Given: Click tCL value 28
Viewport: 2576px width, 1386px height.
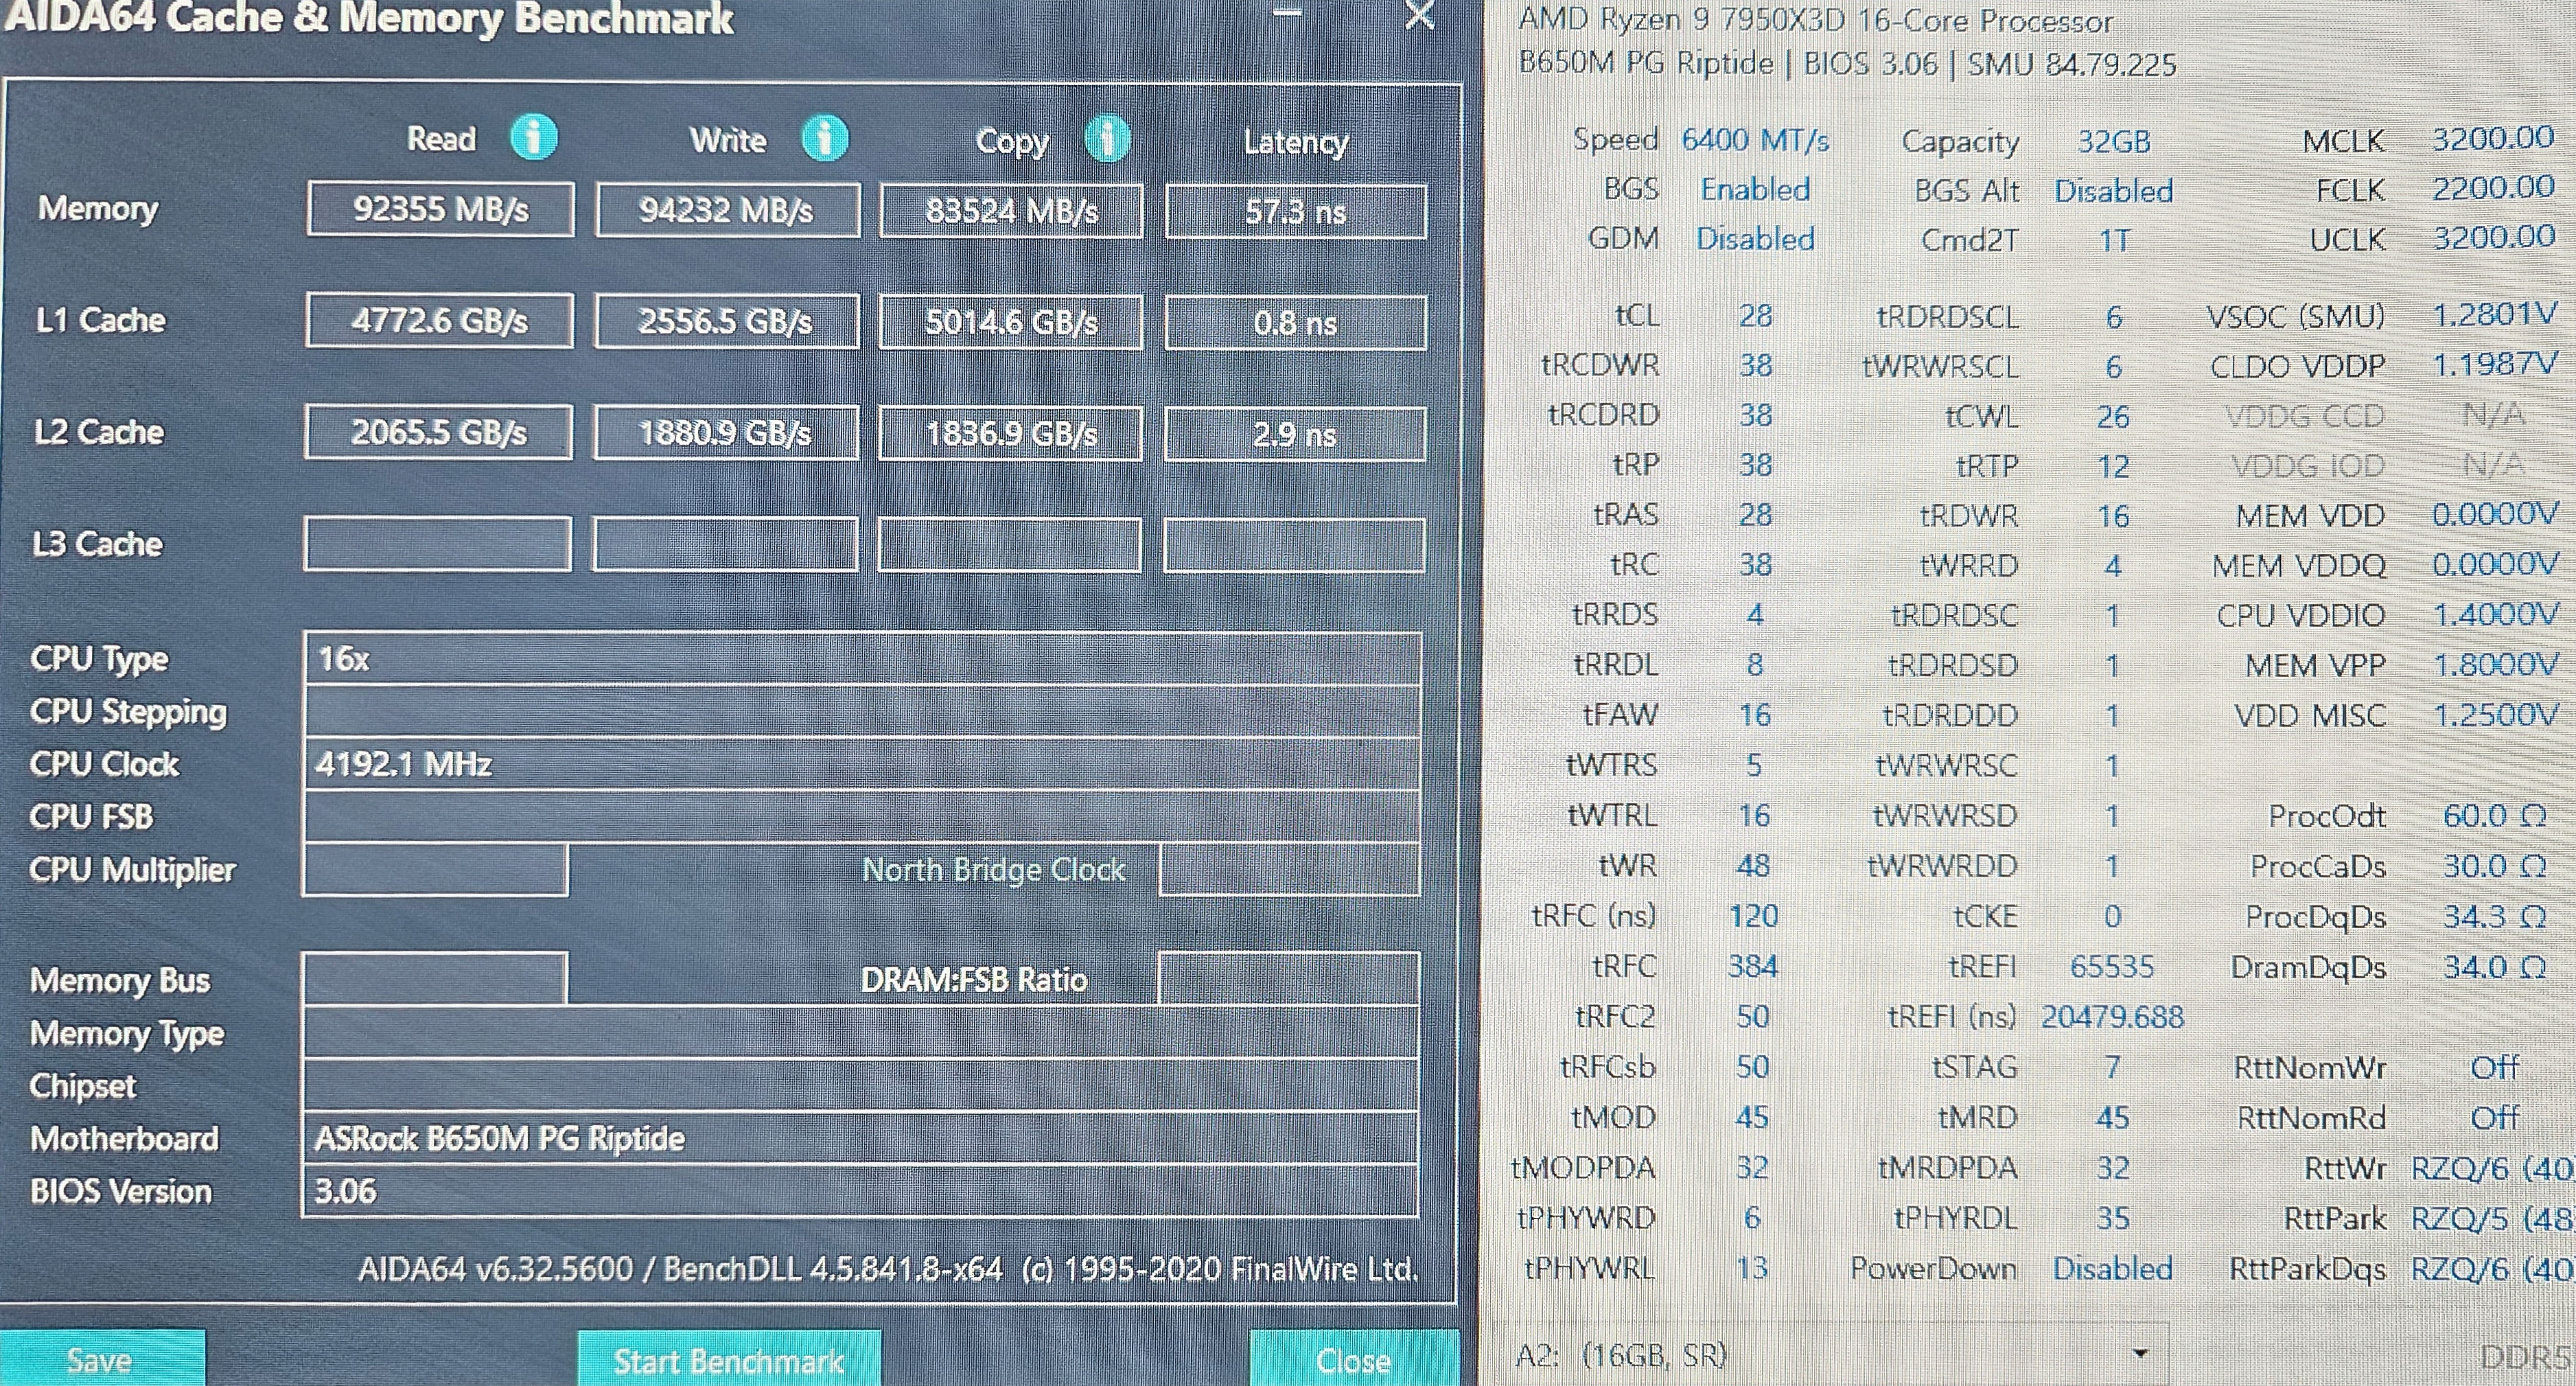Looking at the screenshot, I should tap(1755, 316).
